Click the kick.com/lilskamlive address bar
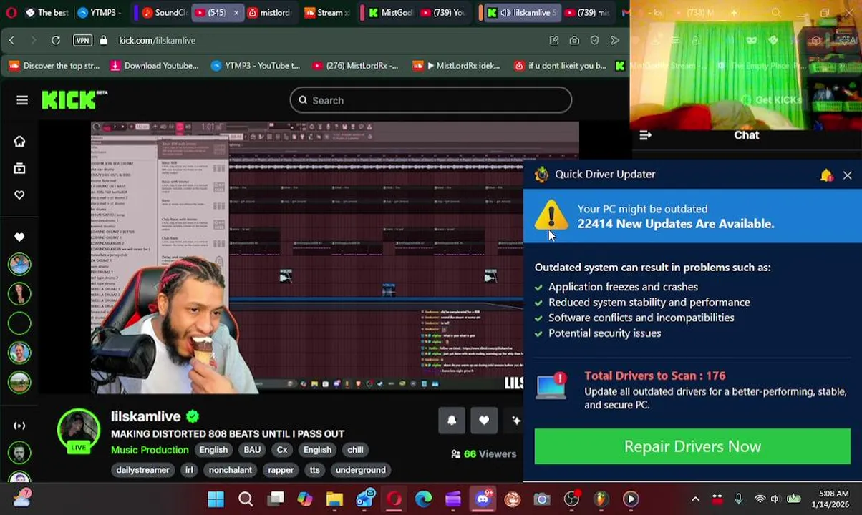862x515 pixels. pyautogui.click(x=158, y=41)
